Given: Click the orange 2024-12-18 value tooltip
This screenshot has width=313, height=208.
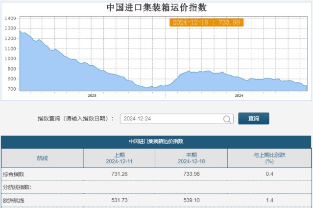Looking at the screenshot, I should [x=206, y=22].
